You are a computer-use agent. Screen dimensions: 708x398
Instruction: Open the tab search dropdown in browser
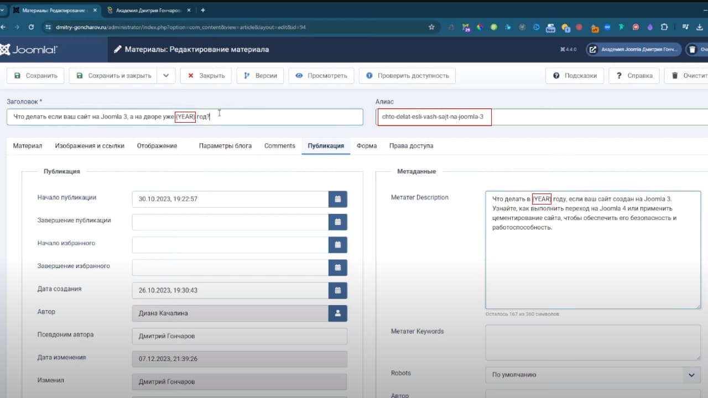click(4, 10)
